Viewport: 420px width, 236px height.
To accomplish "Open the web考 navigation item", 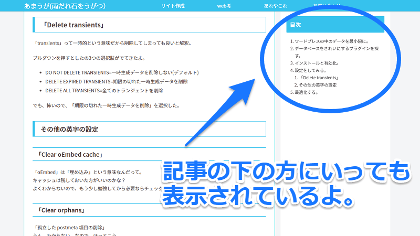I will click(224, 6).
